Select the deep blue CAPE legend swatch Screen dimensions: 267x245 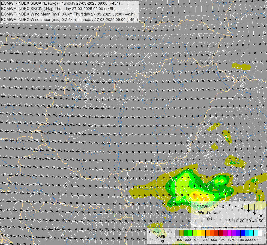point(243,233)
